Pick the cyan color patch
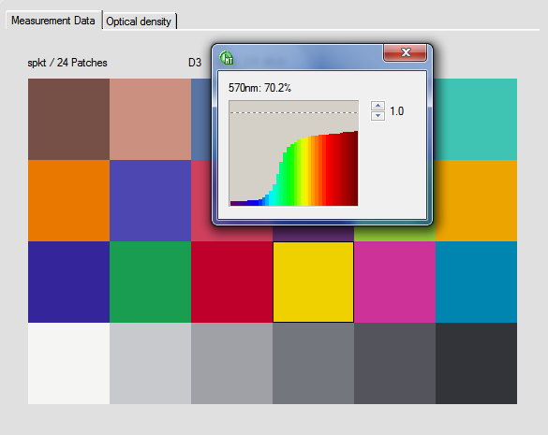This screenshot has width=548, height=435. point(477,283)
